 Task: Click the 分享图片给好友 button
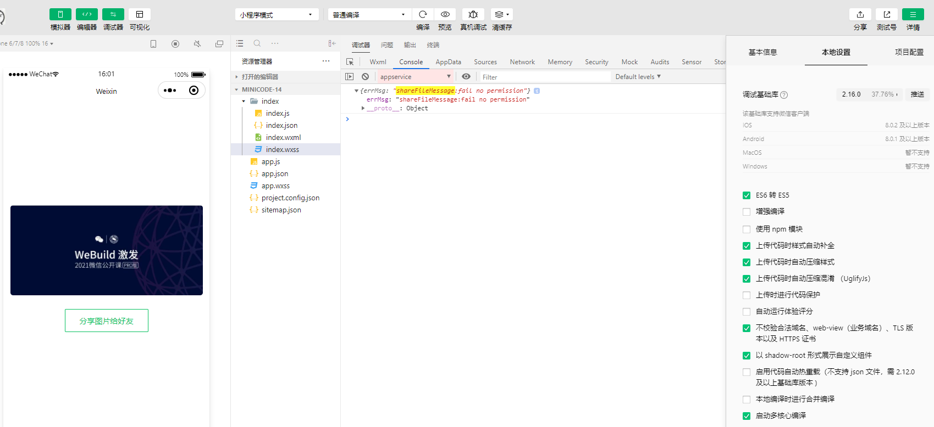(107, 321)
